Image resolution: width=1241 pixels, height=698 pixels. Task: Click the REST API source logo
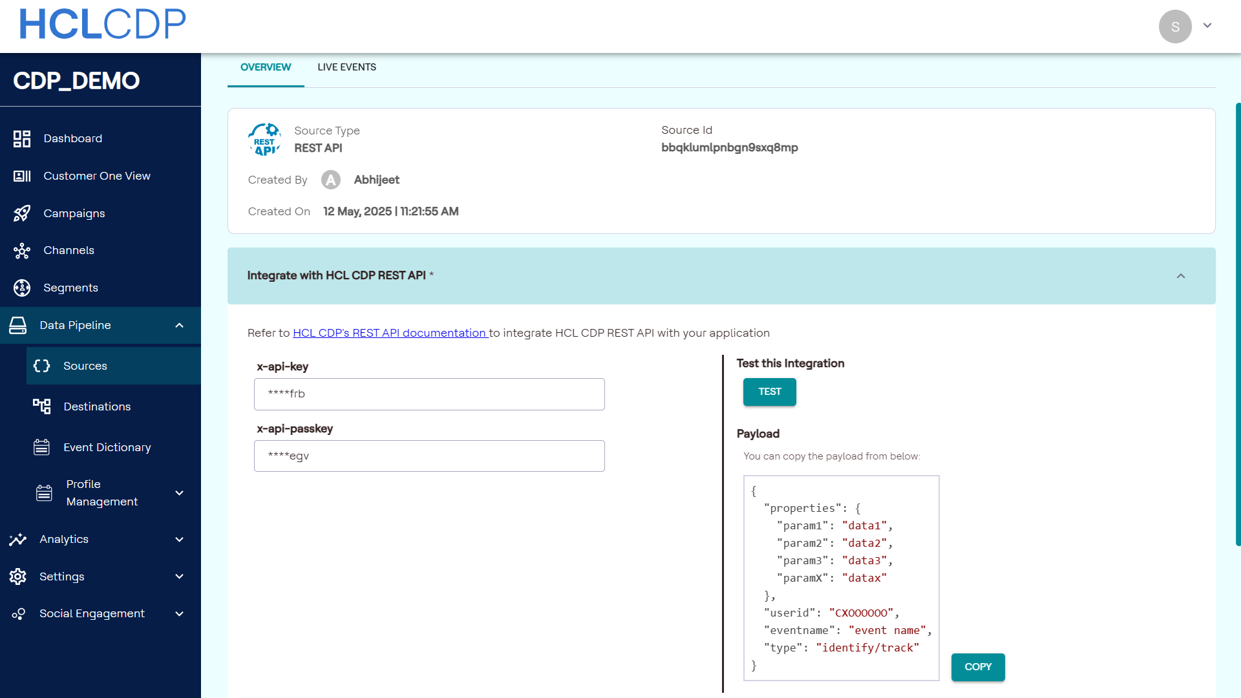(264, 140)
